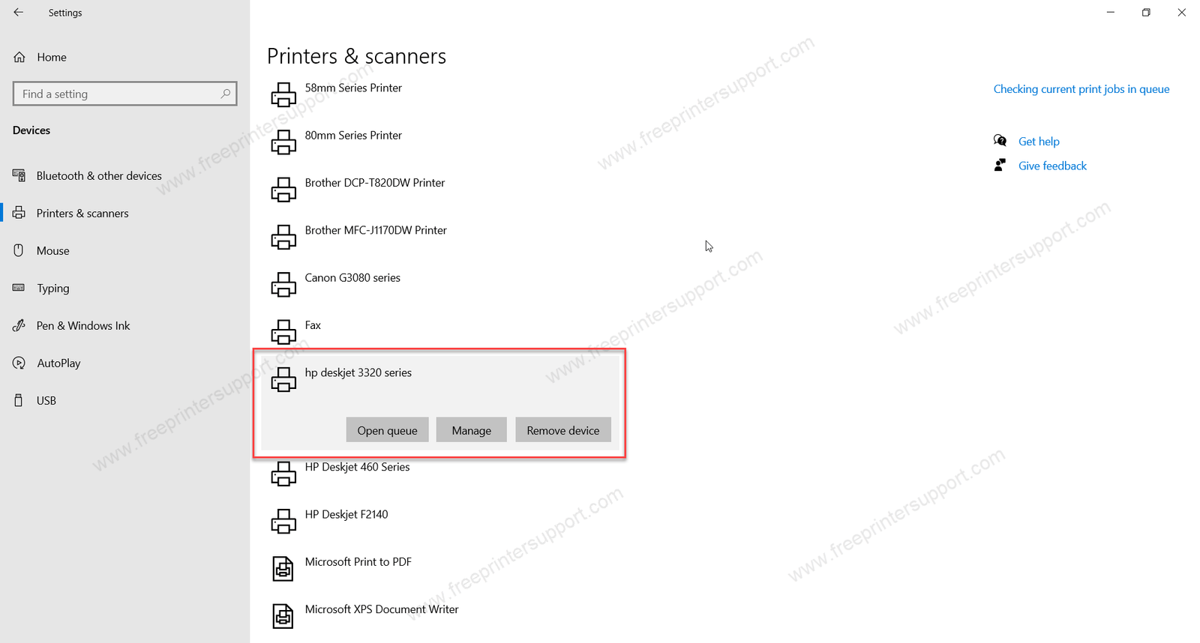Select Microsoft XPS Document Writer text
This screenshot has width=1200, height=643.
coord(382,609)
